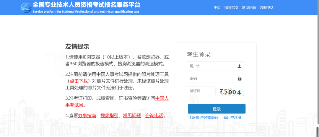The width and height of the screenshot is (319, 137).
Task: Select 咨询电话 in the top navigation
Action: point(266,8)
